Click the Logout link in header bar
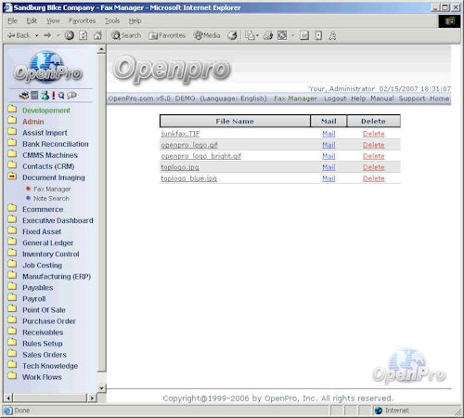The image size is (464, 418). click(335, 98)
